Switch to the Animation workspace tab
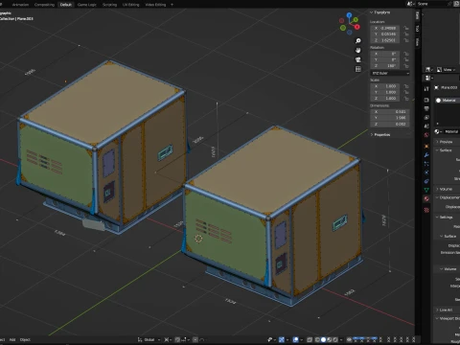This screenshot has width=460, height=345. tap(20, 5)
